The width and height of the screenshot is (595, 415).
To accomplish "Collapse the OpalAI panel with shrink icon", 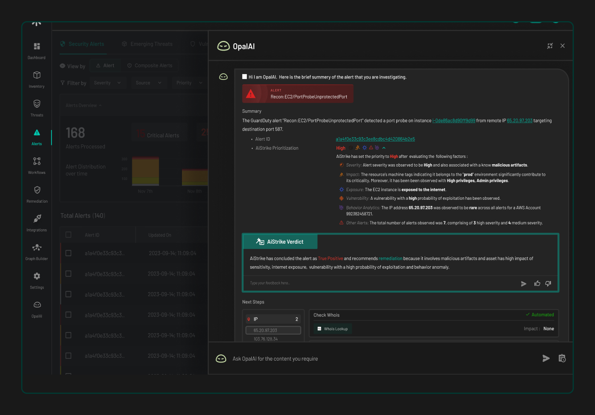I will coord(550,46).
